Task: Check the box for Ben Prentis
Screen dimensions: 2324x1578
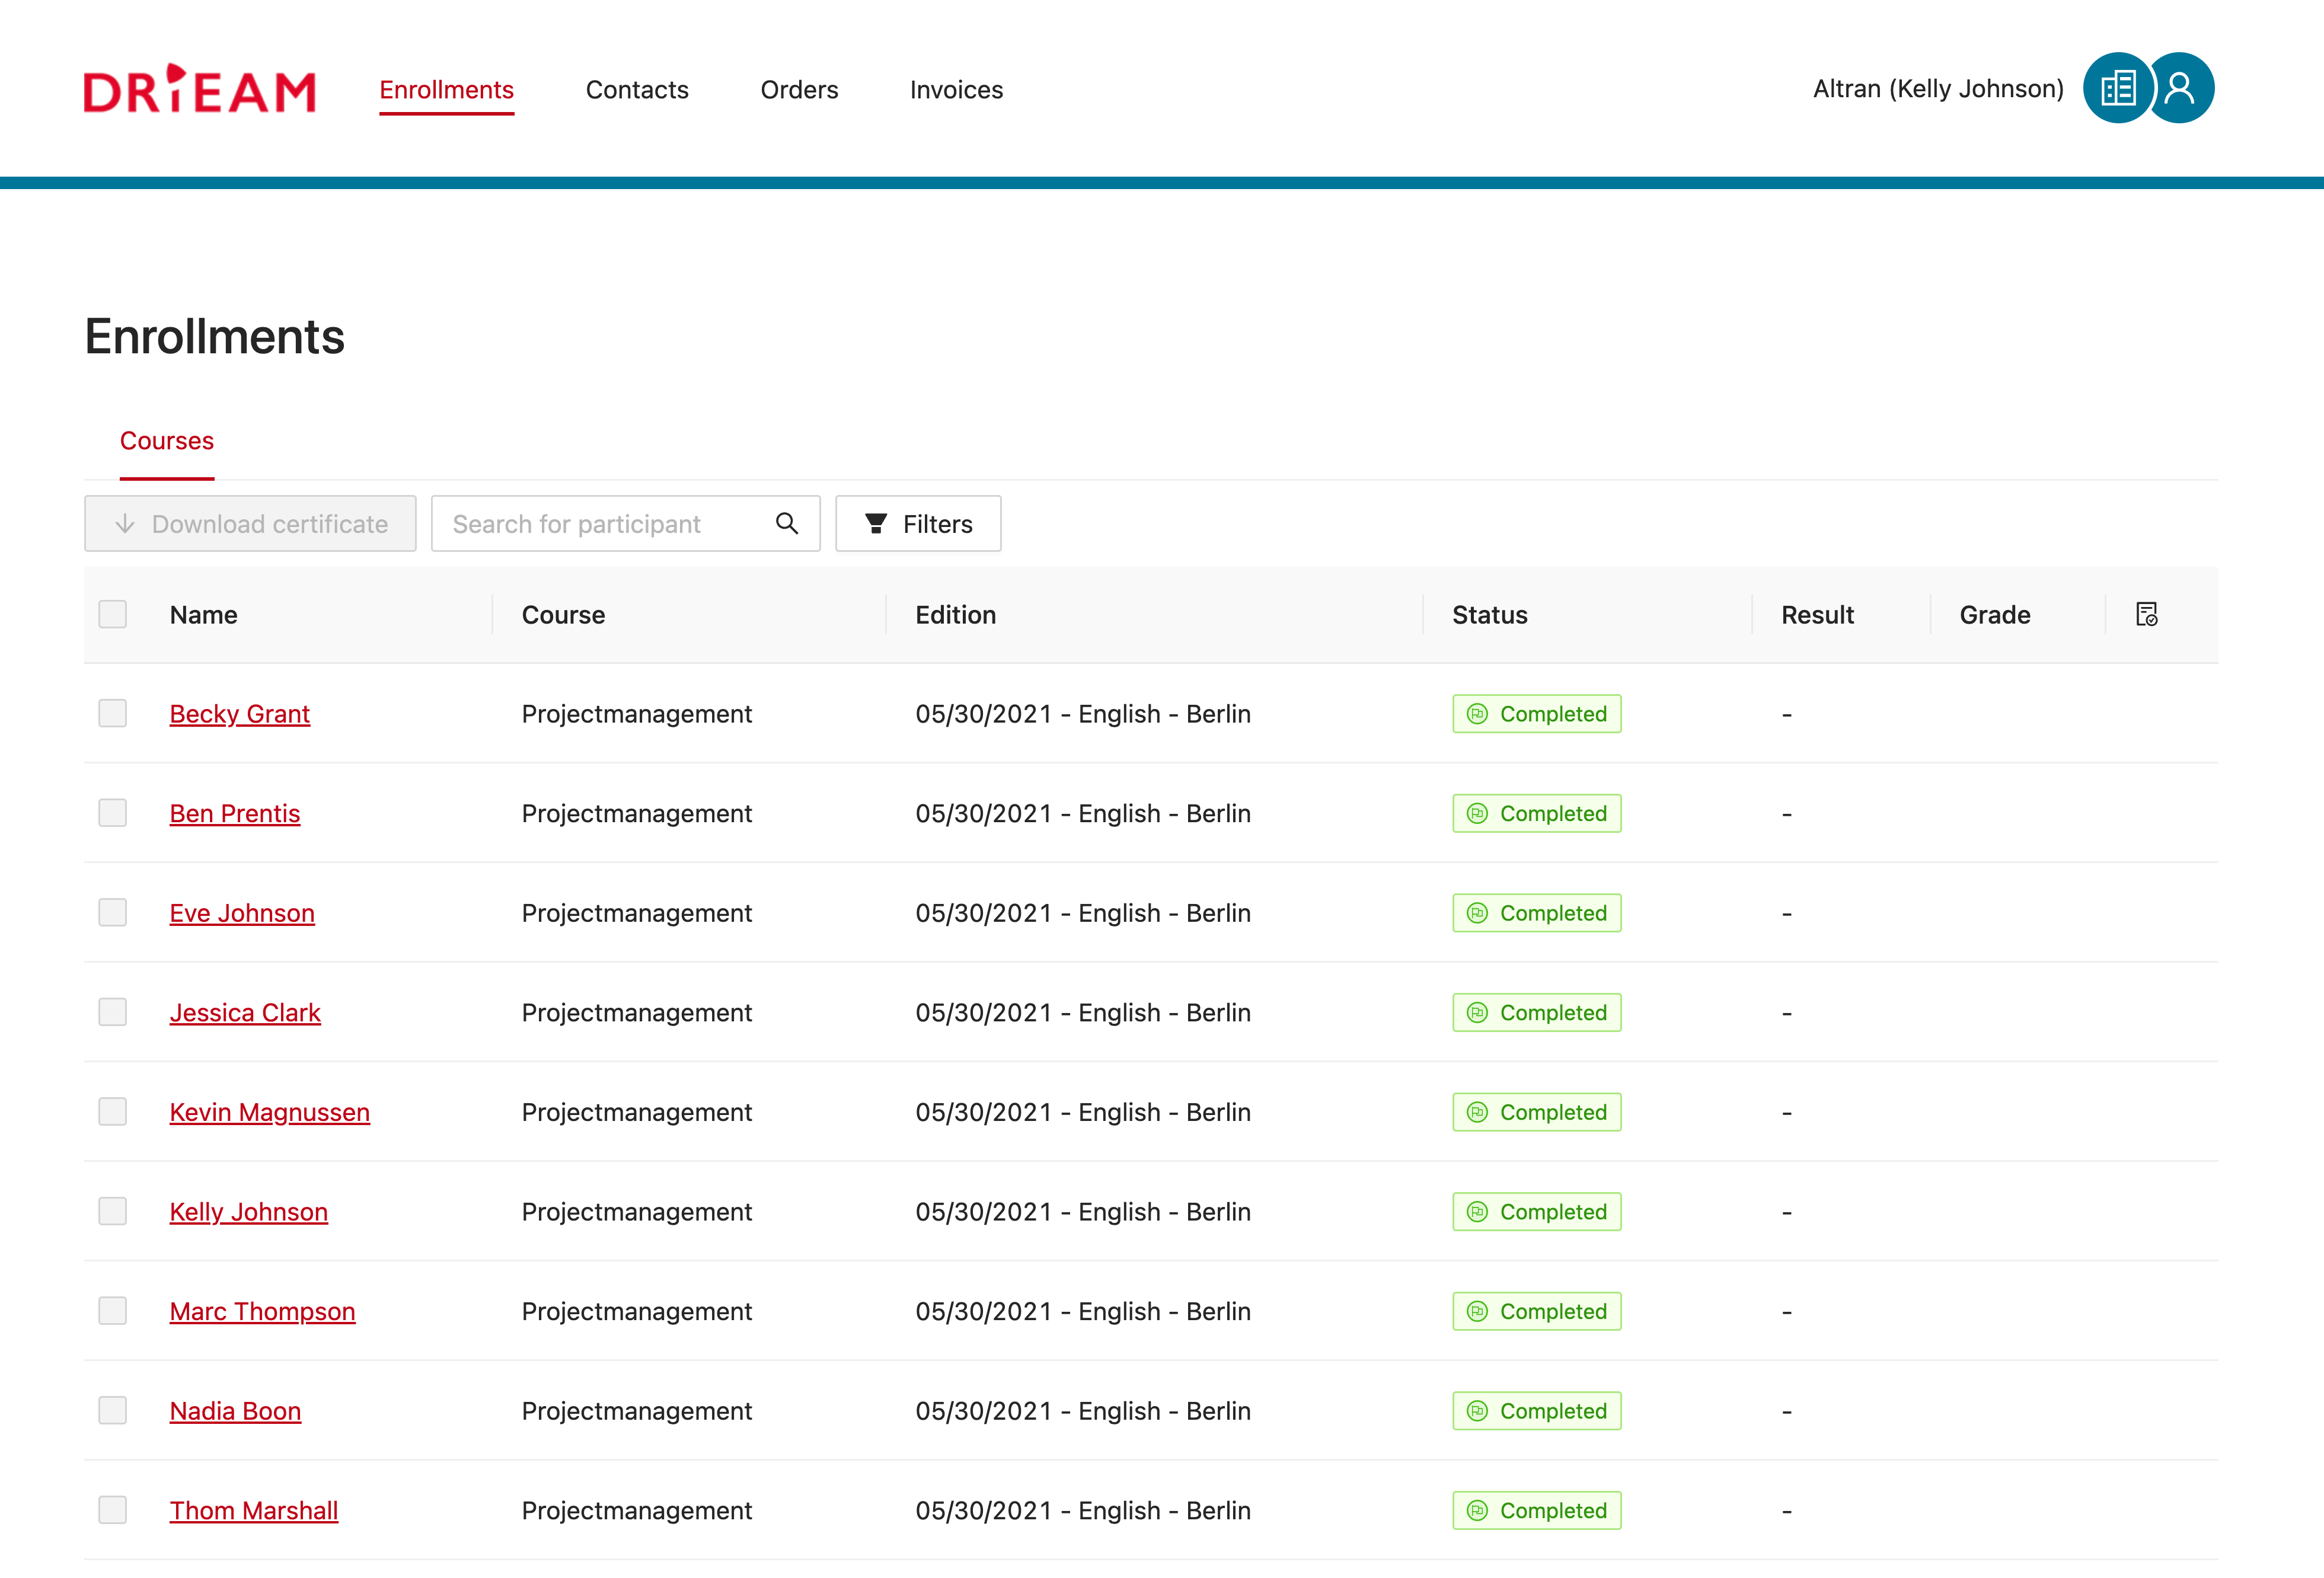Action: 113,812
